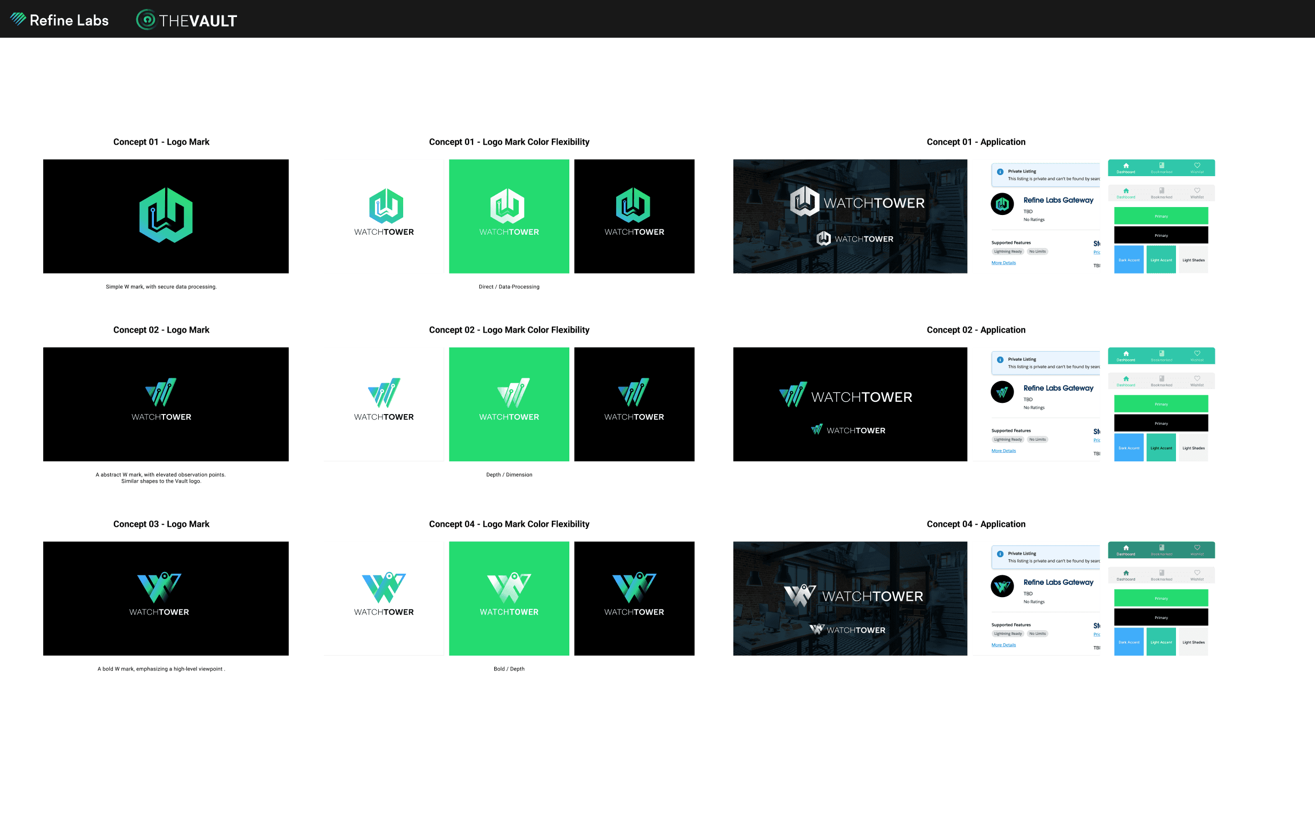Click the Concept 01 hexagon W logo mark on black
1315x827 pixels.
point(166,215)
